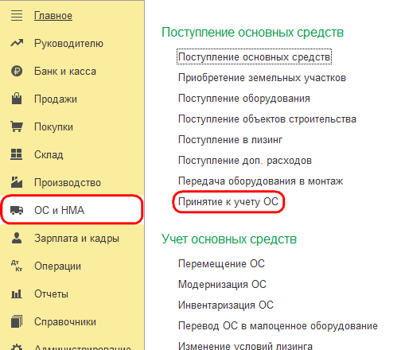Select the Справочники section
This screenshot has height=350, width=401.
[65, 322]
